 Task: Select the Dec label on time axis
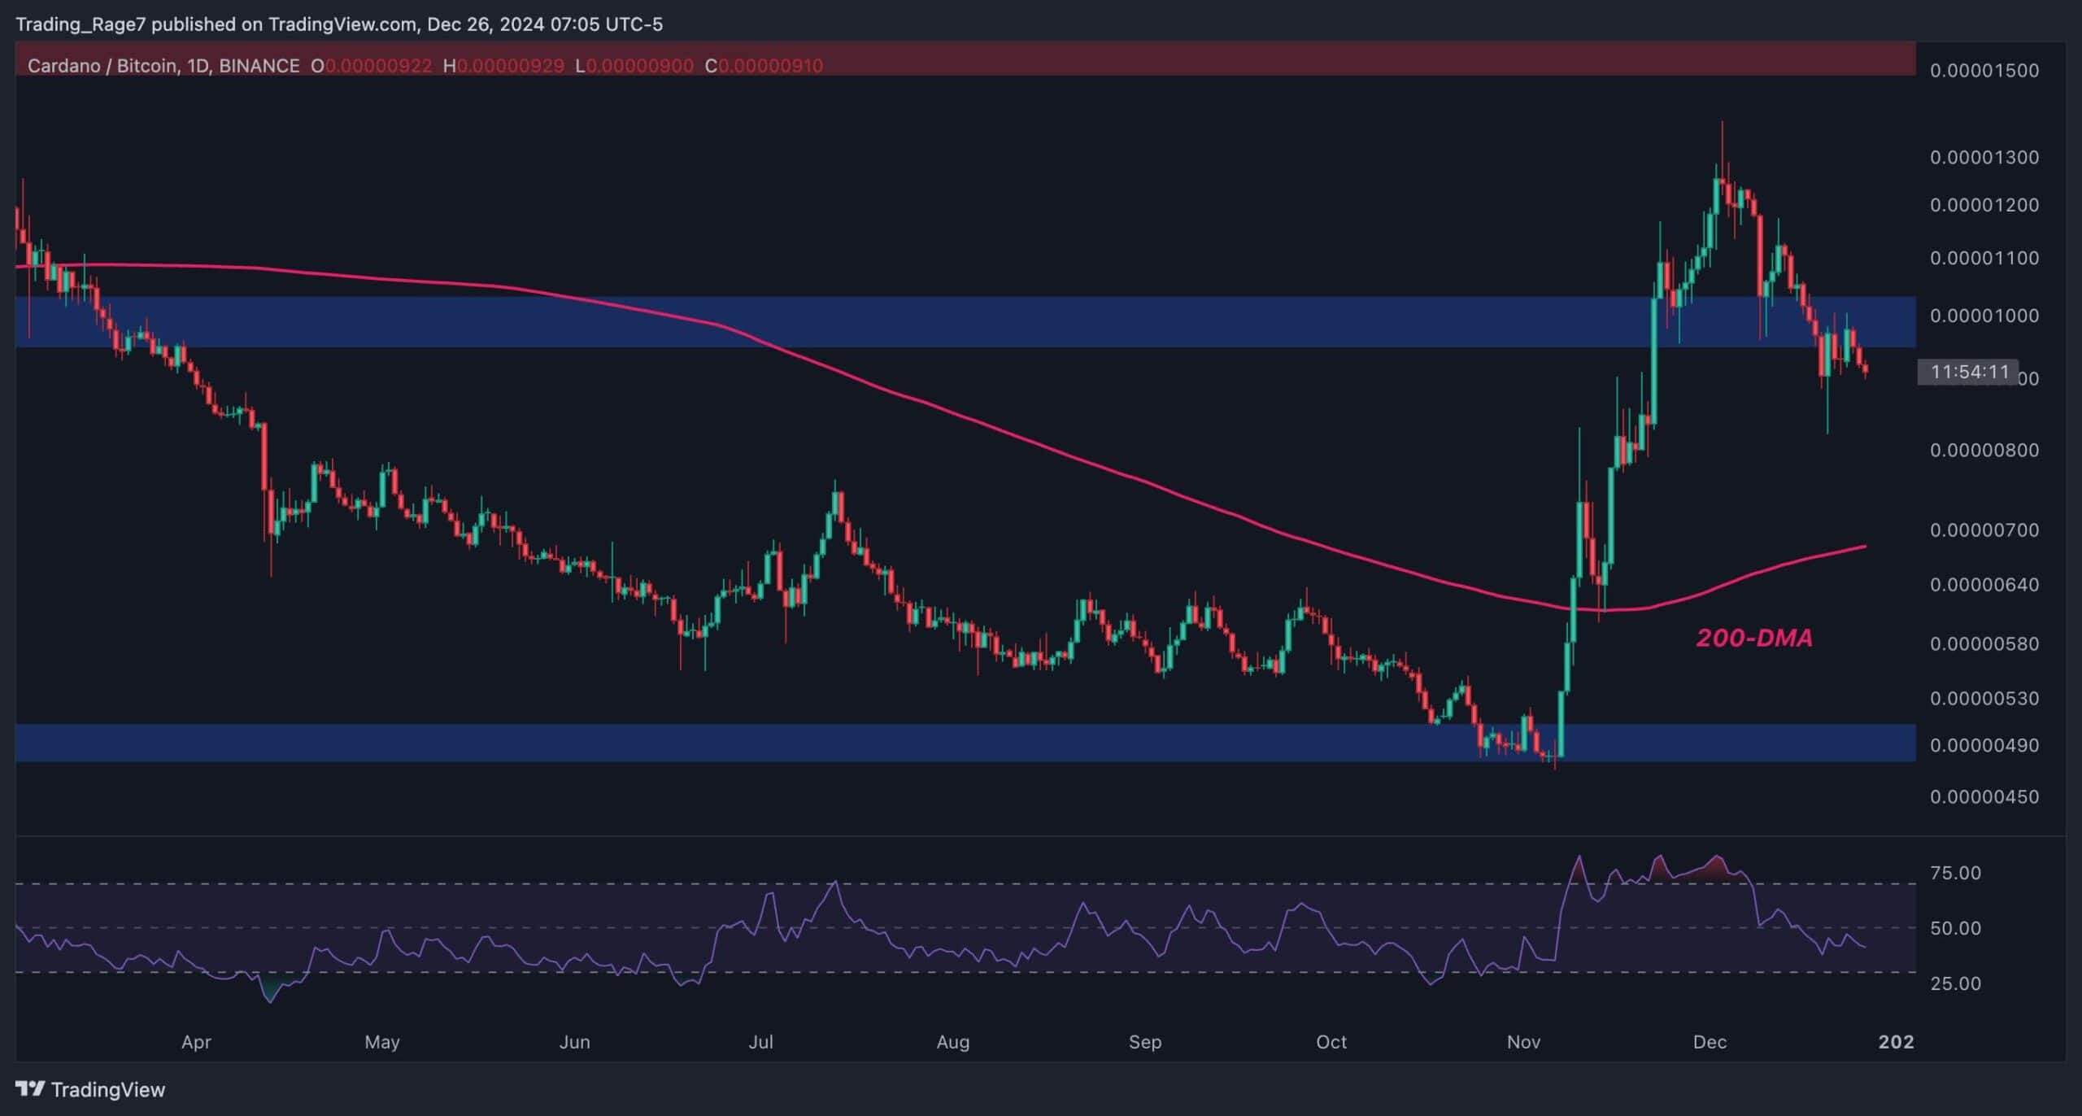tap(1709, 1042)
